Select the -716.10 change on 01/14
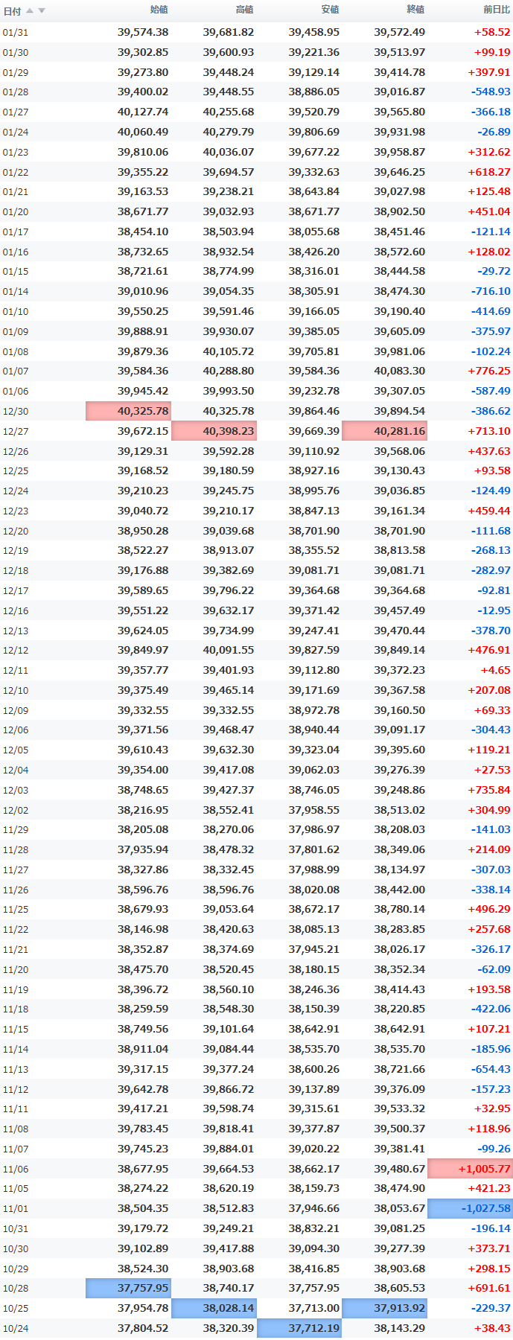 click(x=491, y=292)
